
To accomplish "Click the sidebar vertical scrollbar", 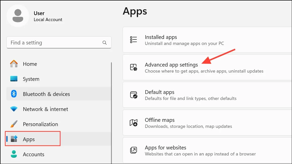I will pos(111,113).
